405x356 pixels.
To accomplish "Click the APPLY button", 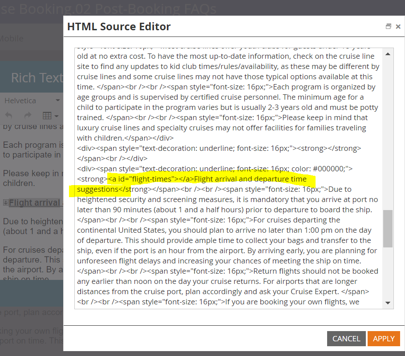I will point(383,339).
